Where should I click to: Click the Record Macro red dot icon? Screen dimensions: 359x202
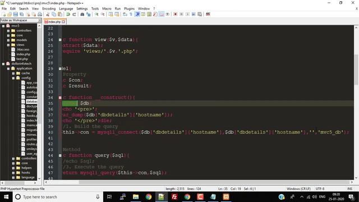175,14
